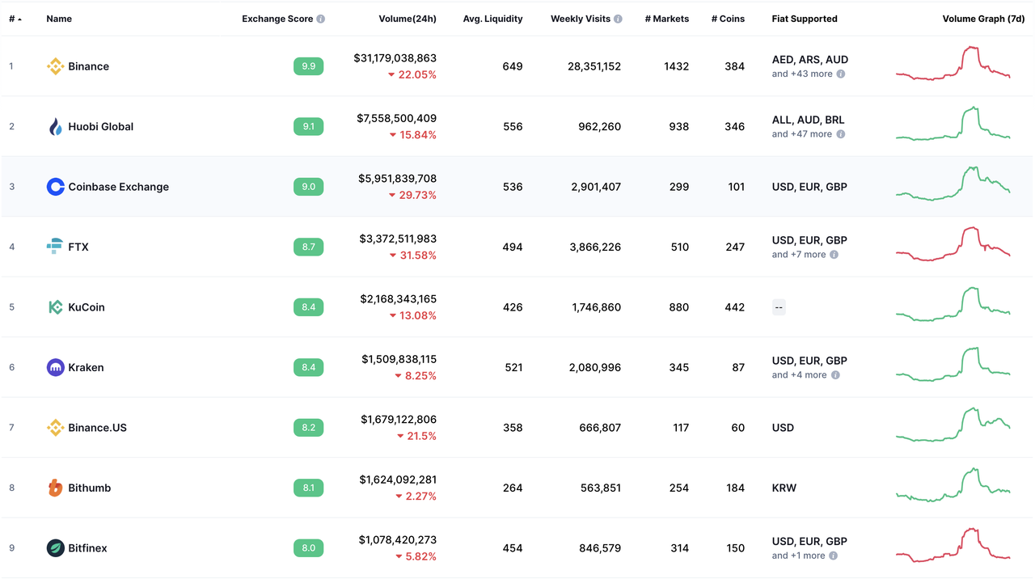This screenshot has height=579, width=1035.
Task: Click Kraken weekly visits 2,080,996
Action: [x=595, y=367]
